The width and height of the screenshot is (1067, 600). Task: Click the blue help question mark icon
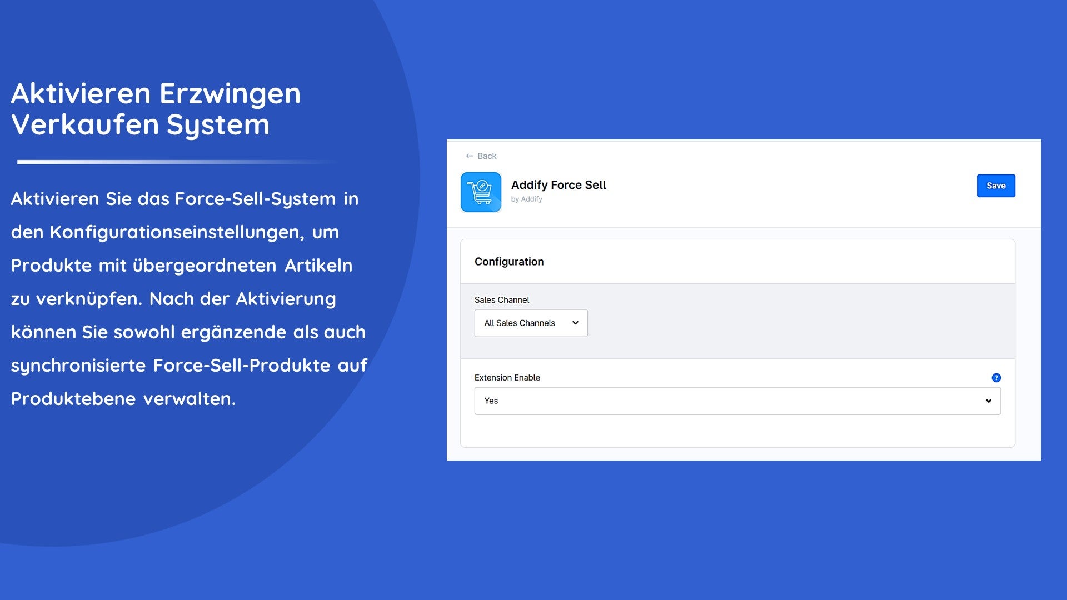click(996, 378)
